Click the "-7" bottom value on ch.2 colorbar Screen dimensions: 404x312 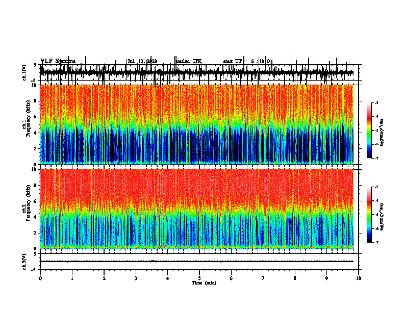pos(376,242)
